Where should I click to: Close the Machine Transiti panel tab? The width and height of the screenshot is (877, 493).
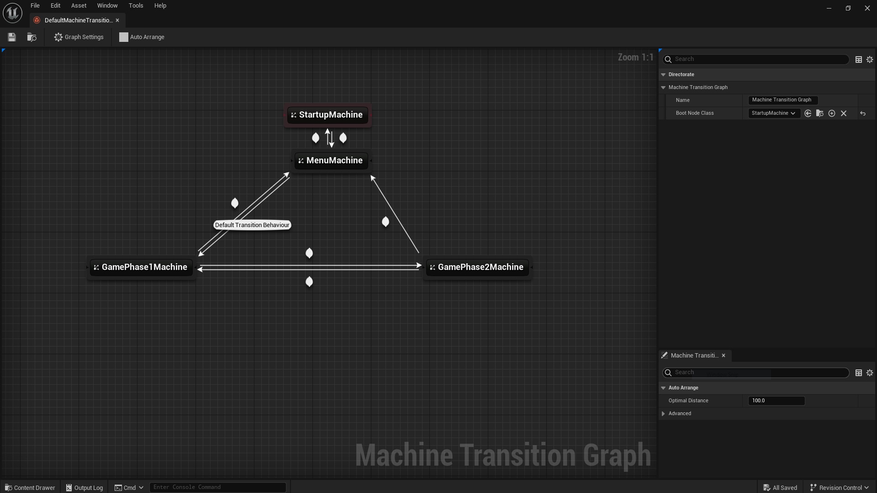pyautogui.click(x=724, y=356)
